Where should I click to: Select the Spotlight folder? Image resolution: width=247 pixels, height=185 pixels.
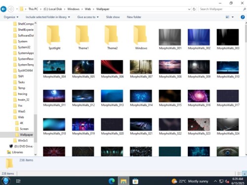coord(54,37)
